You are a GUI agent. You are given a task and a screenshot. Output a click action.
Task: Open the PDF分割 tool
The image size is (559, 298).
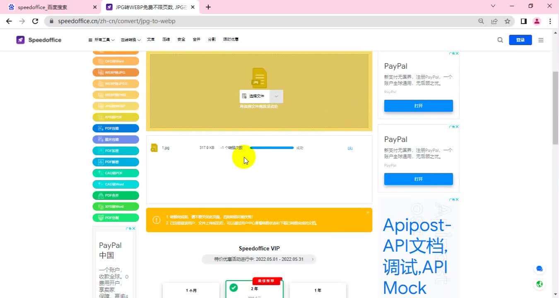tap(116, 217)
